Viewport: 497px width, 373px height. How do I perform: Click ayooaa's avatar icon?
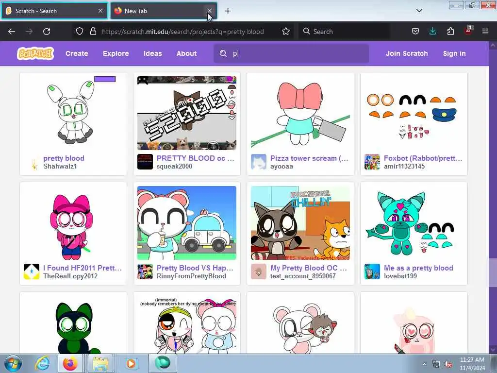coord(259,162)
